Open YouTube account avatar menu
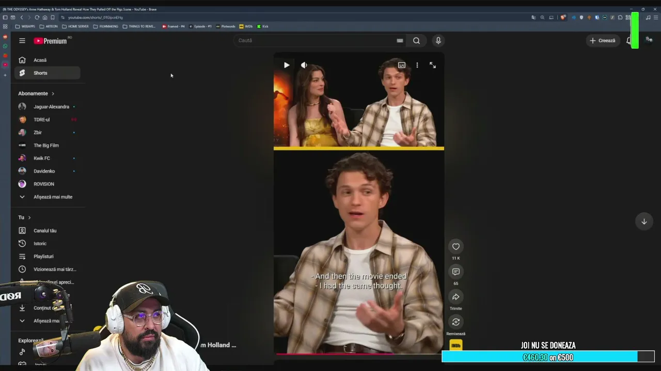The image size is (661, 371). coord(649,41)
